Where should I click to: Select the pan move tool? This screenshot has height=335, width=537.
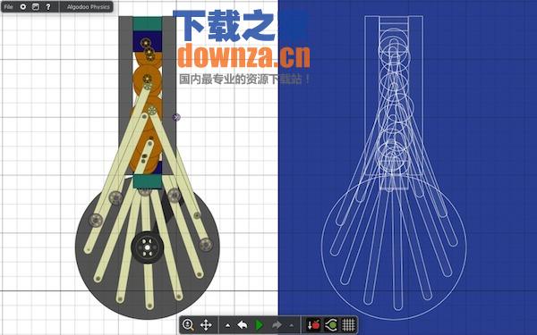[206, 324]
